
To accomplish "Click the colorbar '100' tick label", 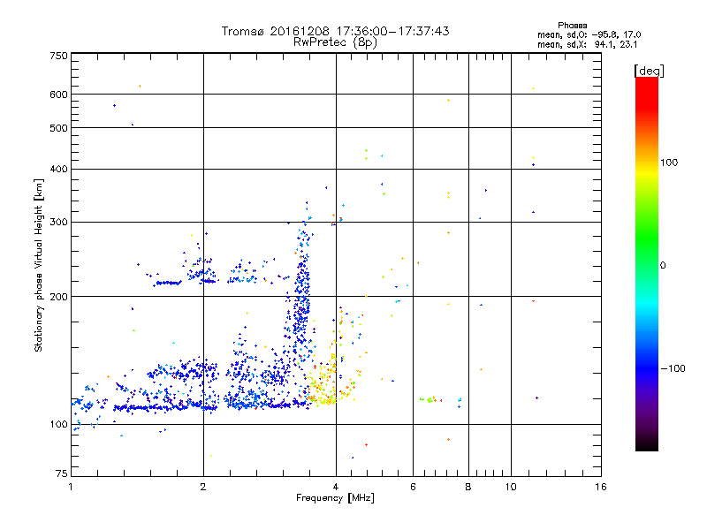I will pos(669,163).
